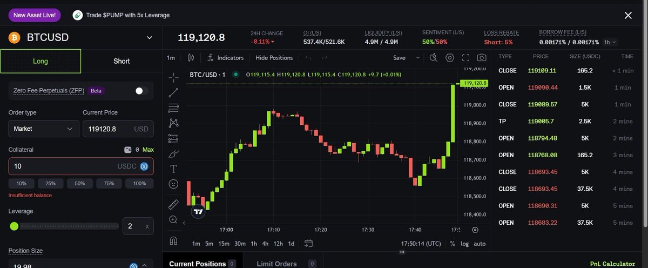
Task: Click the USDC coin icon in Collateral
Action: 144,166
